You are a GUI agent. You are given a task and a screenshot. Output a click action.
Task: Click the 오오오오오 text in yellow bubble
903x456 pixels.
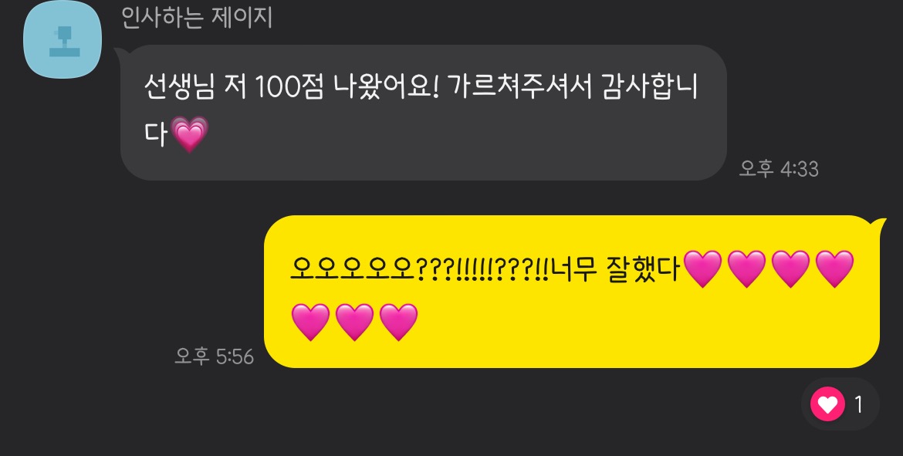pyautogui.click(x=353, y=269)
